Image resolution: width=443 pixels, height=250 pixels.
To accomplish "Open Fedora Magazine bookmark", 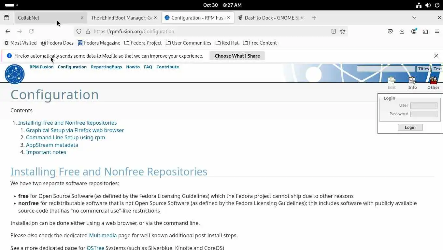I will (99, 43).
